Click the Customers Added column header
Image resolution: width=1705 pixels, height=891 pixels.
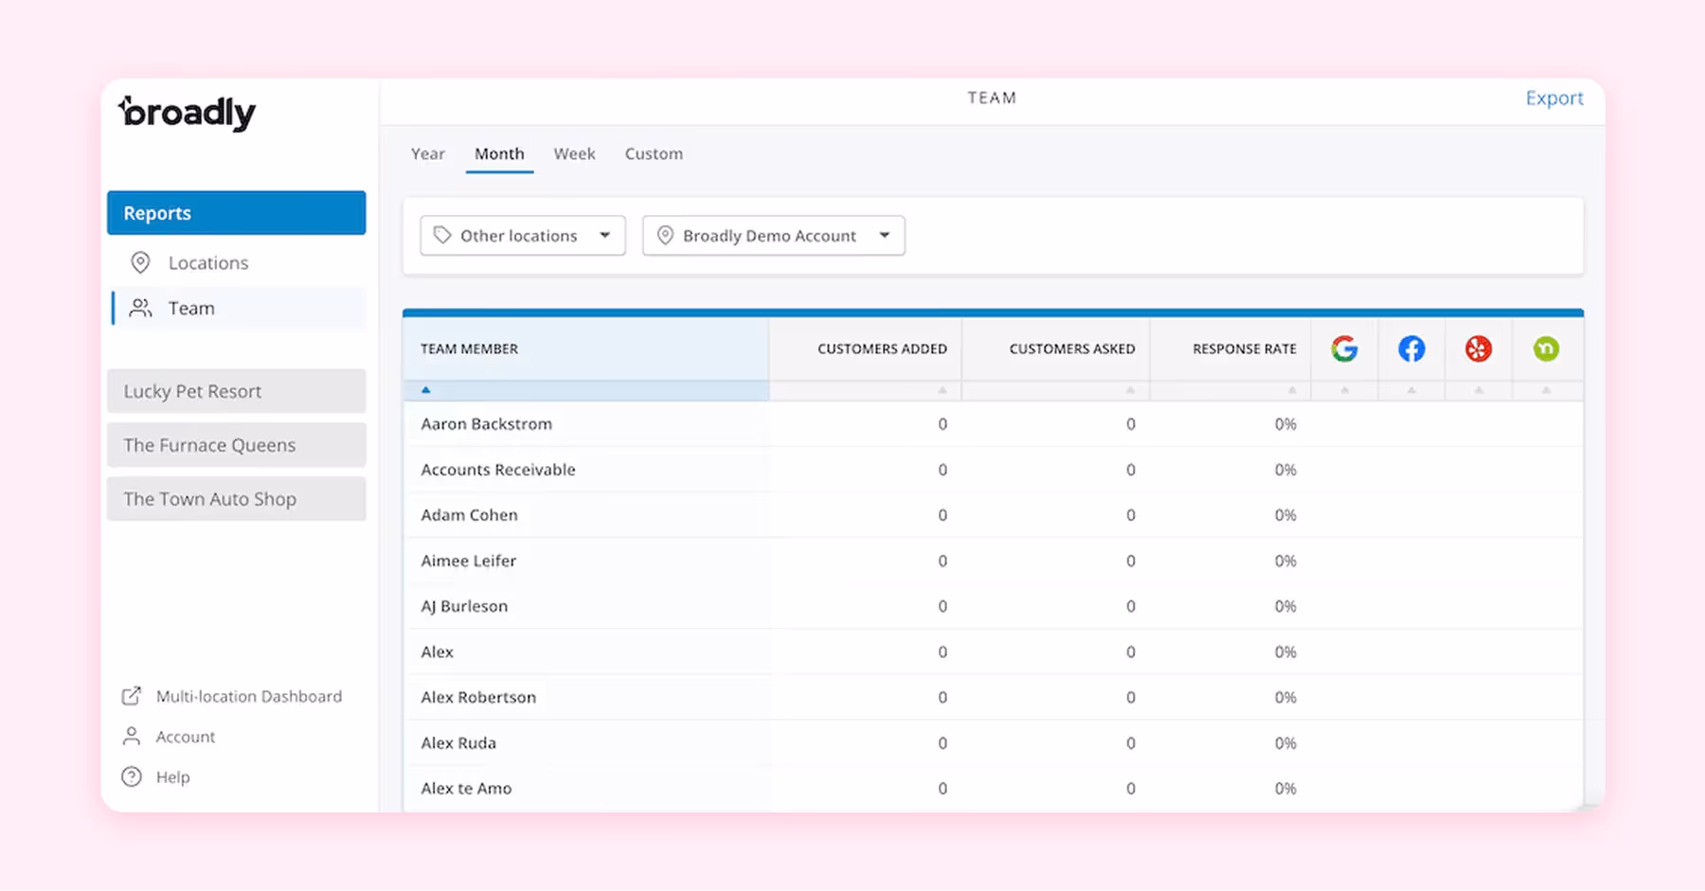[866, 348]
